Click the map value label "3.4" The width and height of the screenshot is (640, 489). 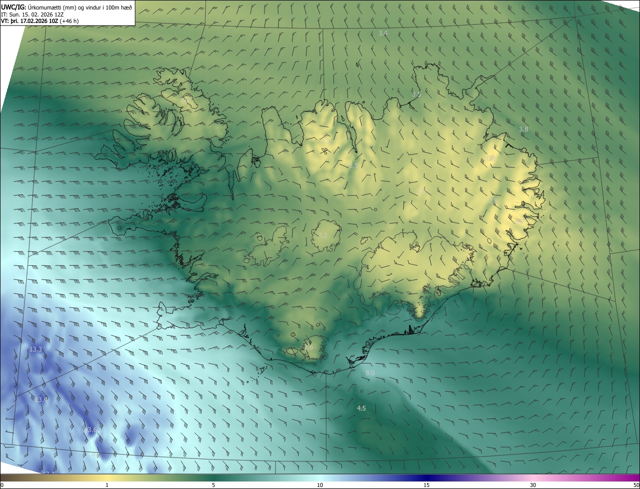(x=383, y=33)
